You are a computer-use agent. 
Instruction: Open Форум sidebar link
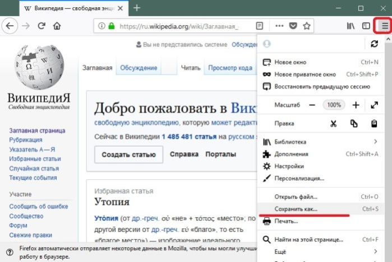click(x=18, y=226)
